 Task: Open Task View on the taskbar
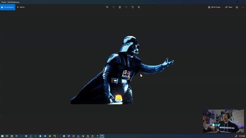click(7, 136)
